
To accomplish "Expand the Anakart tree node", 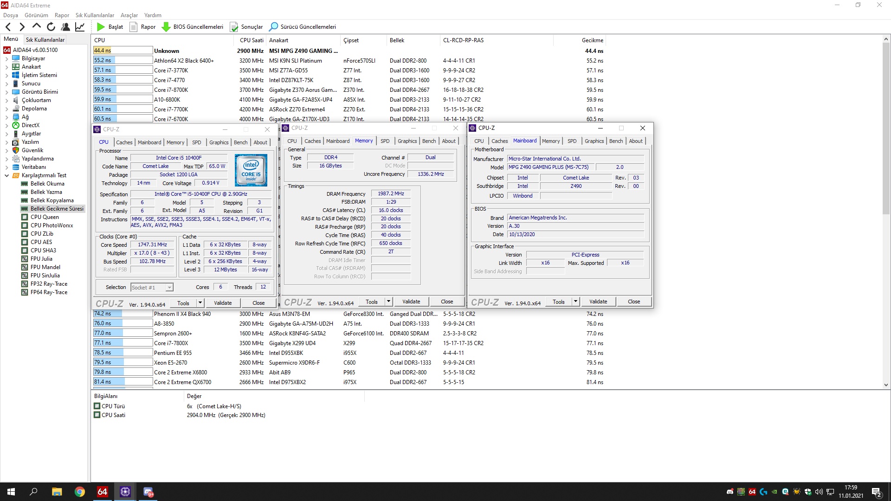I will [x=6, y=67].
